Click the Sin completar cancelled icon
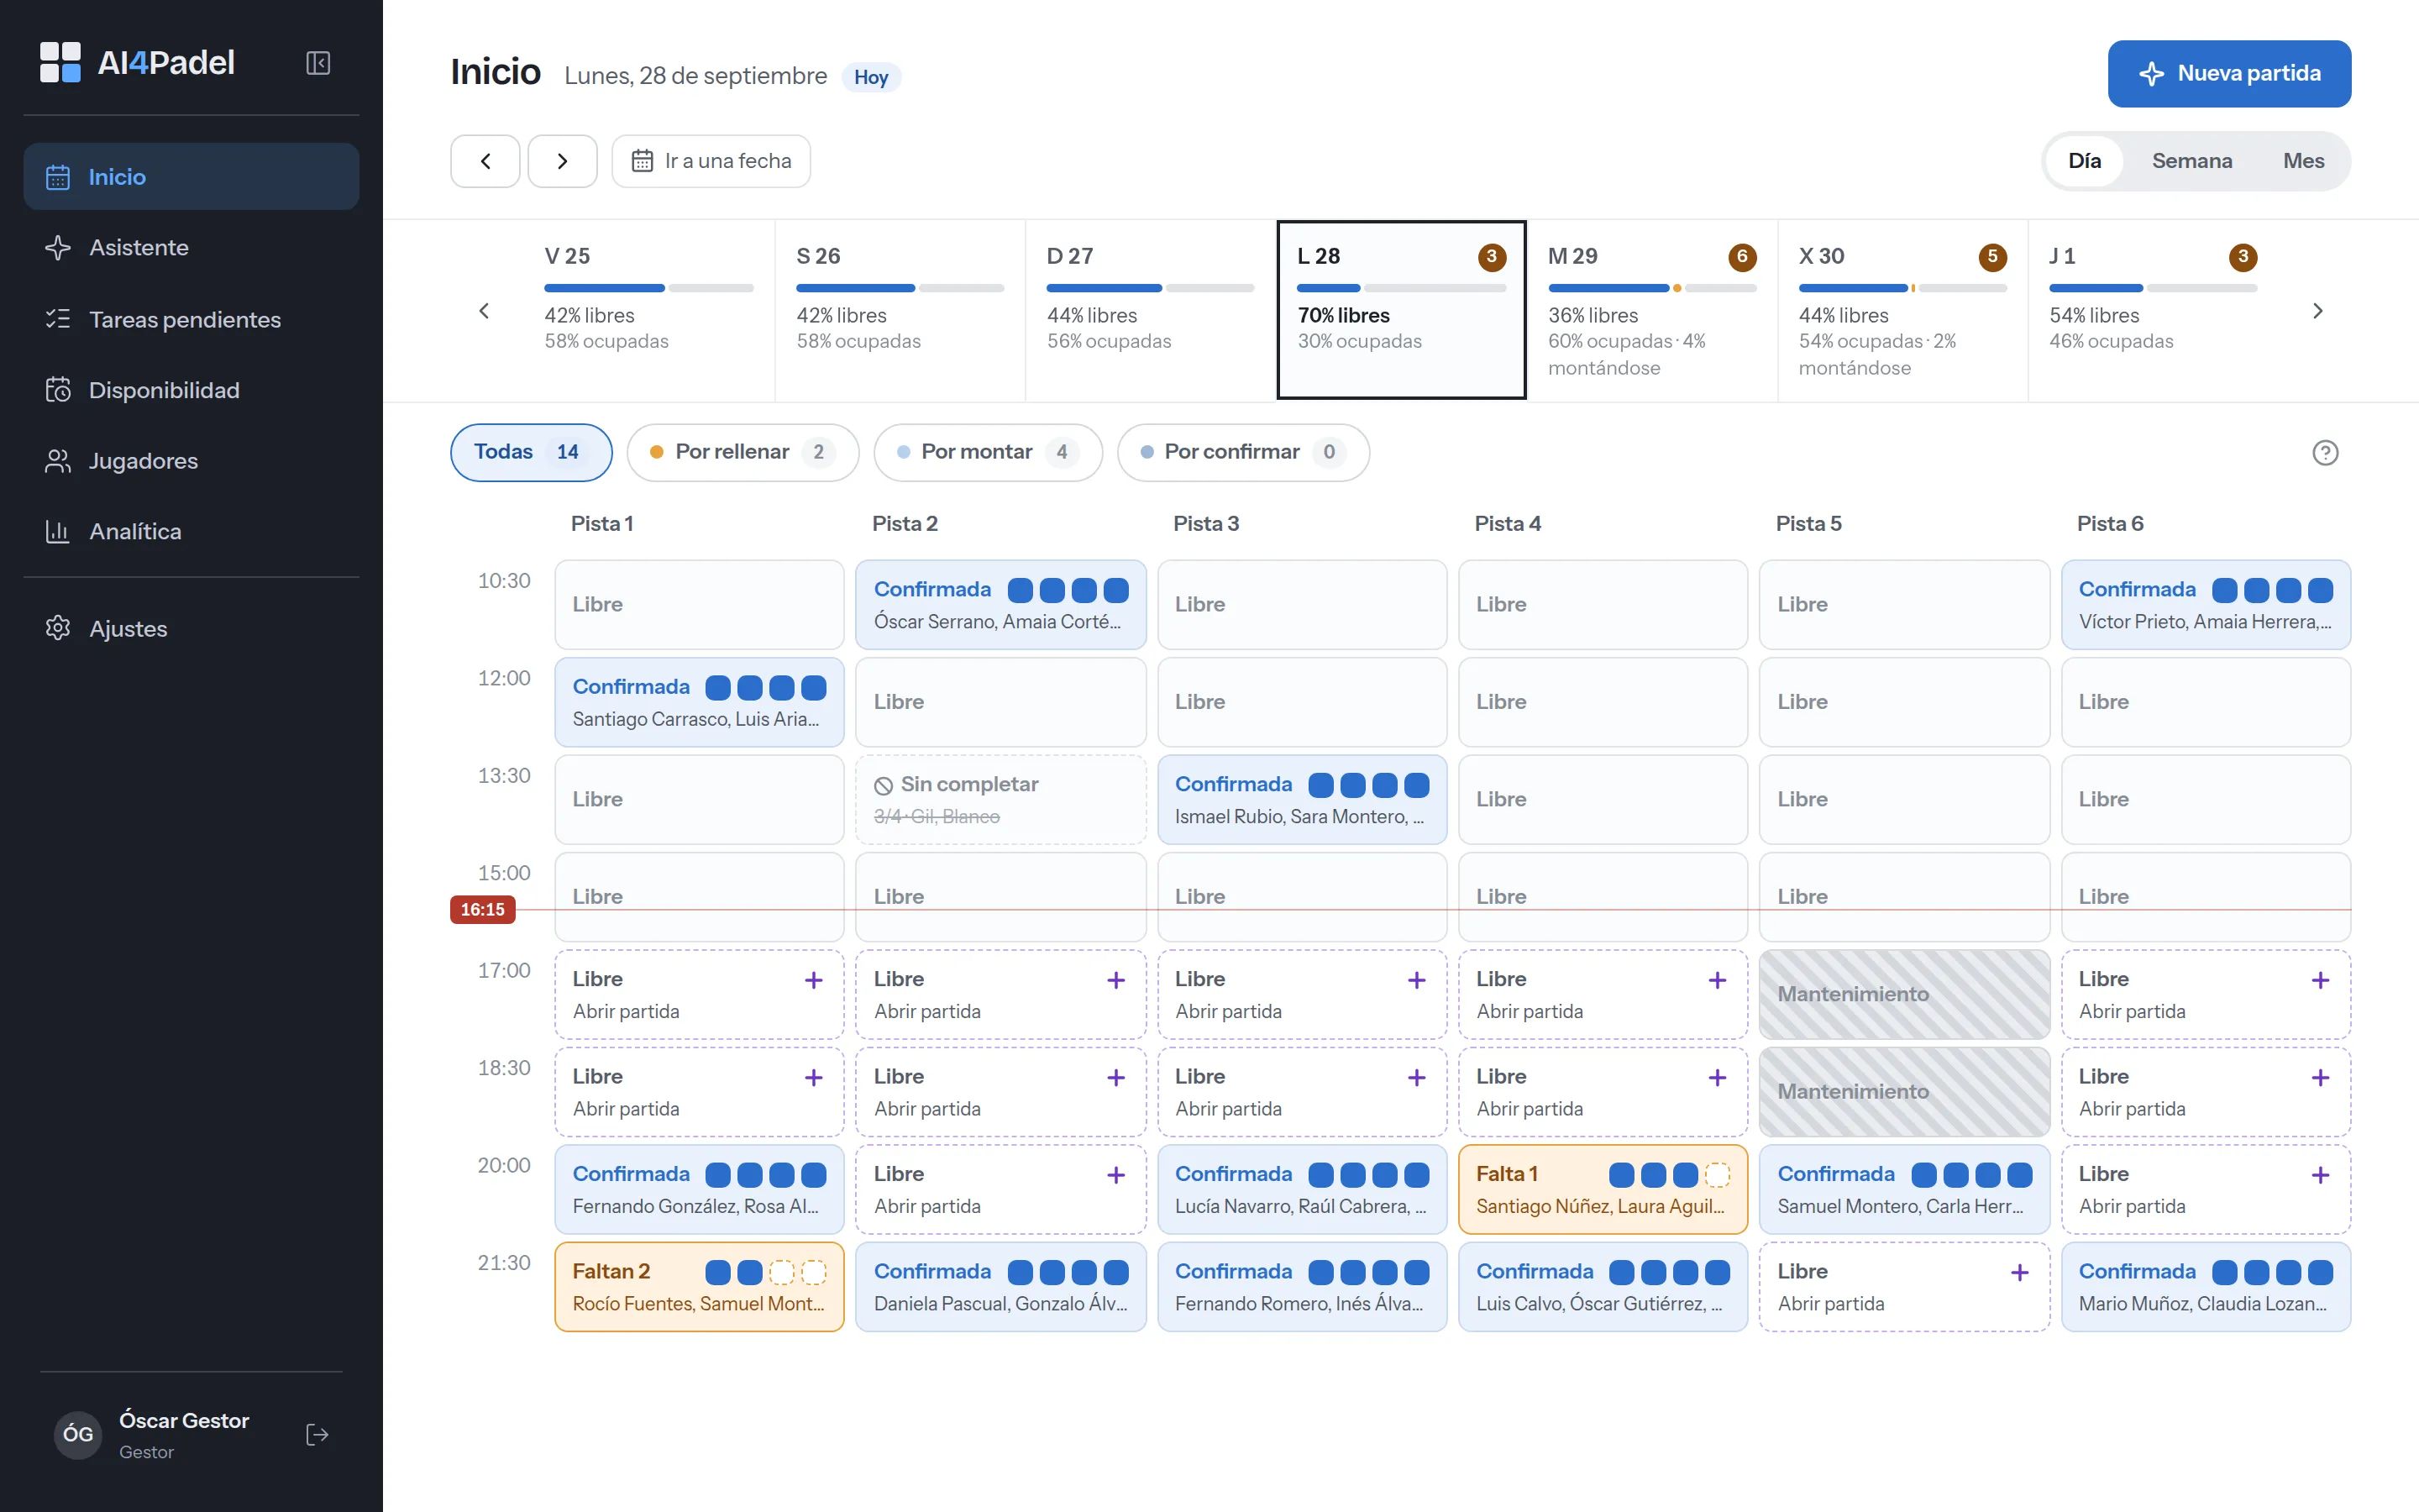This screenshot has width=2419, height=1512. [x=883, y=786]
